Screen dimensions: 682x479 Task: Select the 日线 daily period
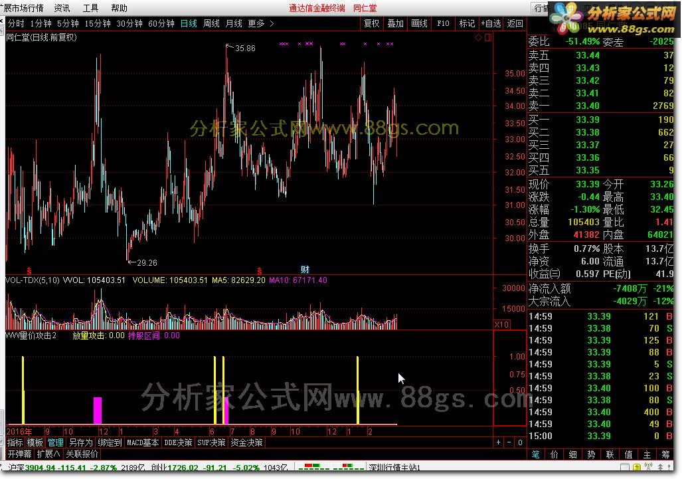pos(189,23)
